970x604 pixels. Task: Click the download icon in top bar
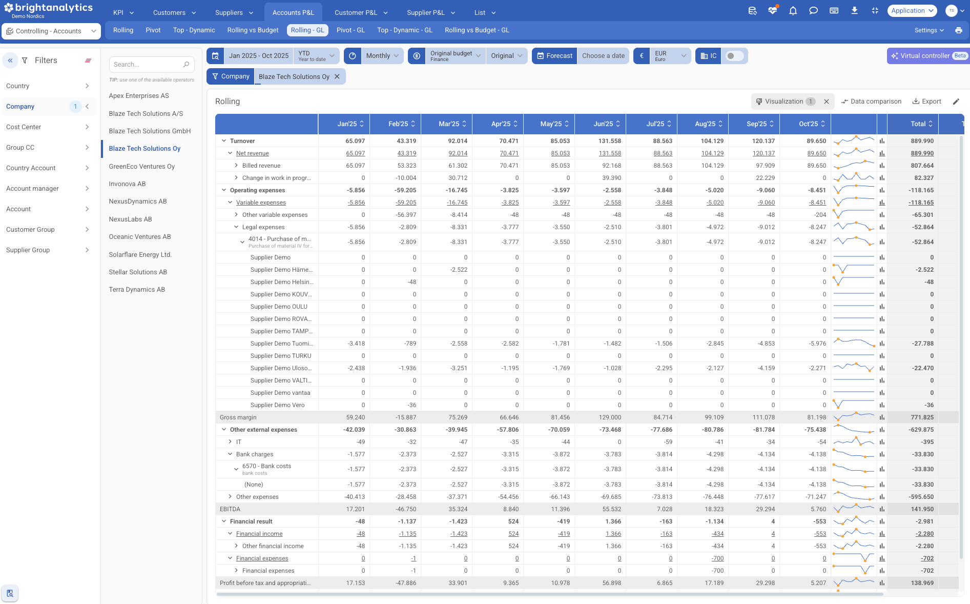pos(854,11)
